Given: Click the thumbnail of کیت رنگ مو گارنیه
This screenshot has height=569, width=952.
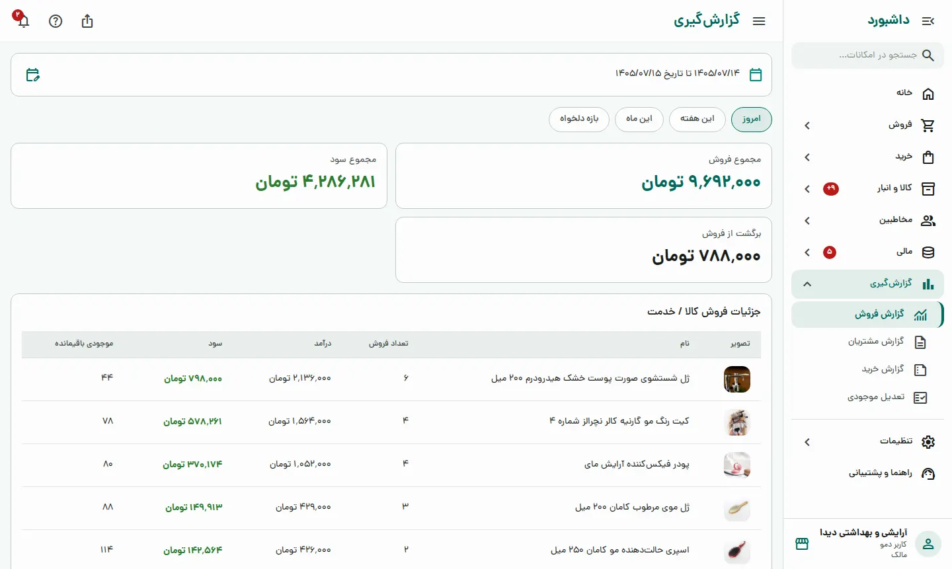Looking at the screenshot, I should pyautogui.click(x=737, y=422).
